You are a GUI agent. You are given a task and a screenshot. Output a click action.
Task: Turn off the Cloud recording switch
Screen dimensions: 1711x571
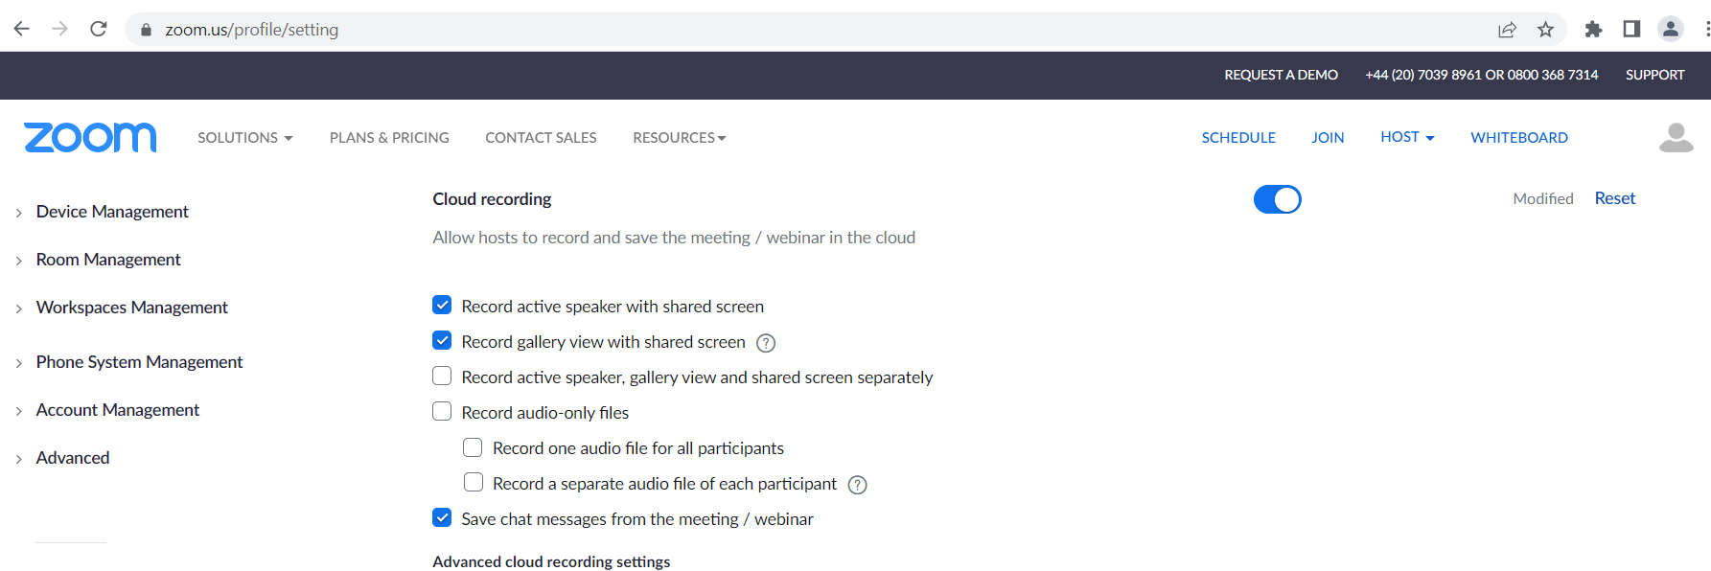(x=1277, y=199)
